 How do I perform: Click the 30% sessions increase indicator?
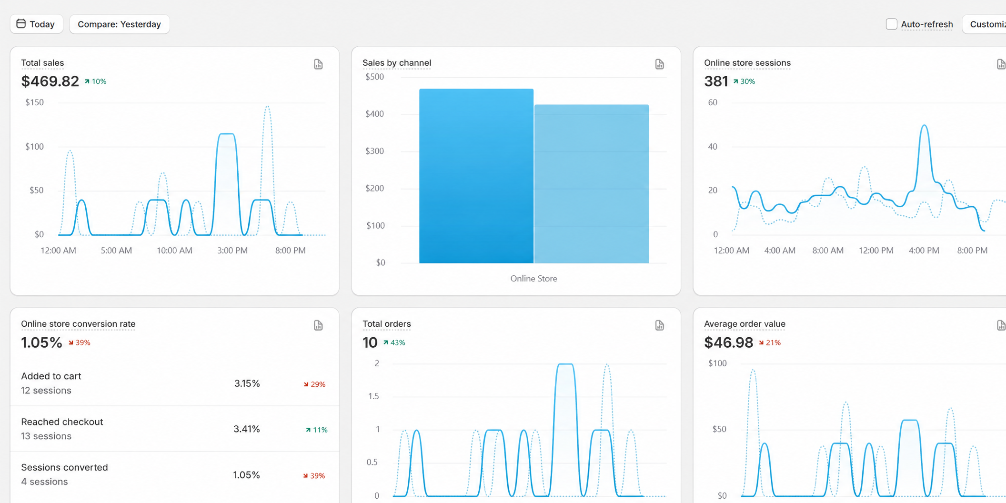tap(744, 81)
